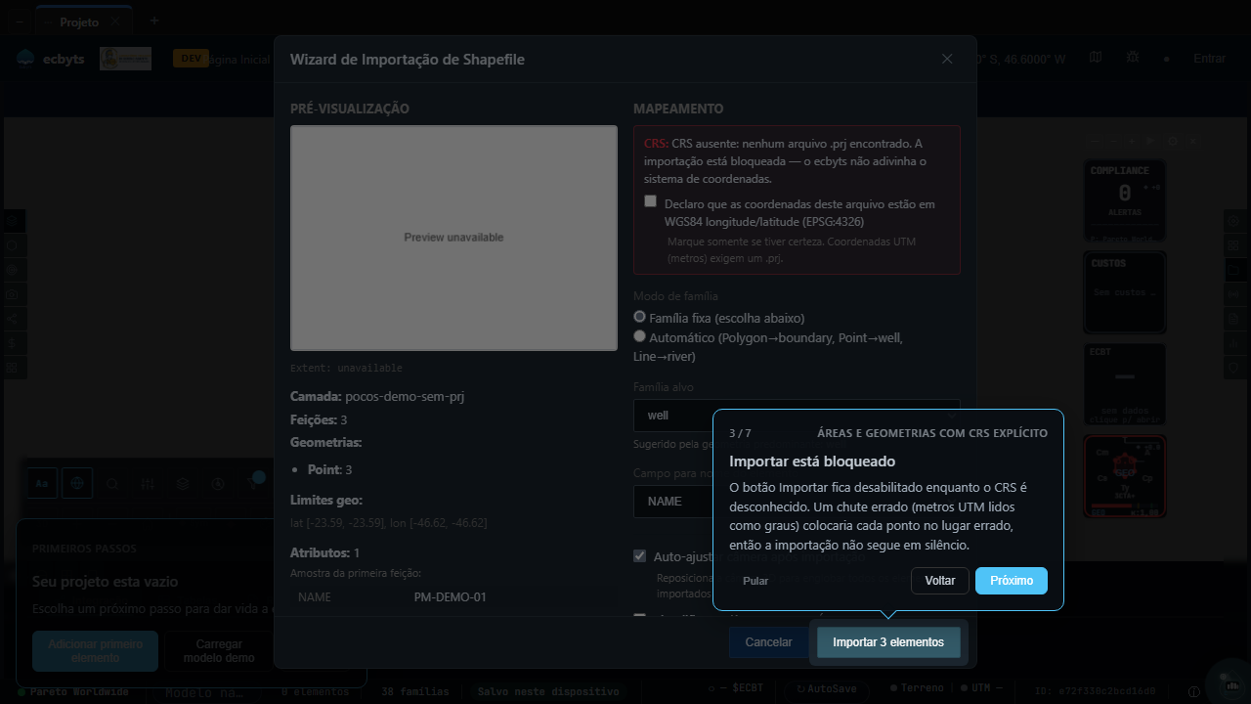Click Voltar in the tour popup
1251x704 pixels.
point(940,581)
